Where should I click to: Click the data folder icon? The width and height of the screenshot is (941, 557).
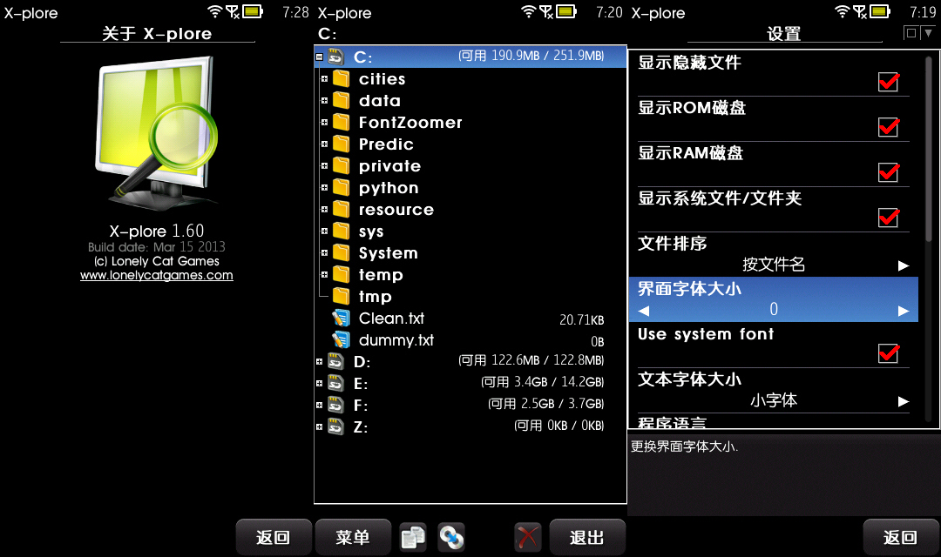(x=341, y=100)
